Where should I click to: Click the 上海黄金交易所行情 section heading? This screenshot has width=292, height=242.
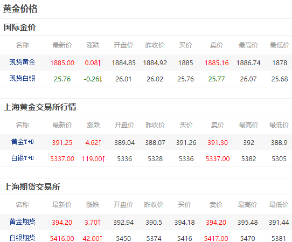(40, 107)
